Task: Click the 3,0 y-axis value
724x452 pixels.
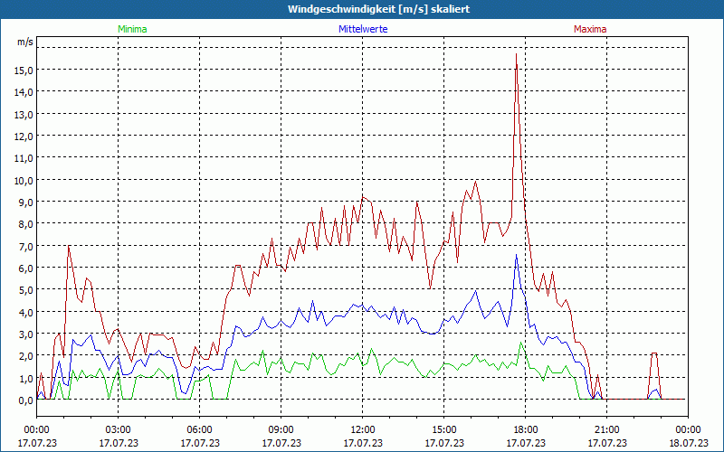Action: coord(27,334)
